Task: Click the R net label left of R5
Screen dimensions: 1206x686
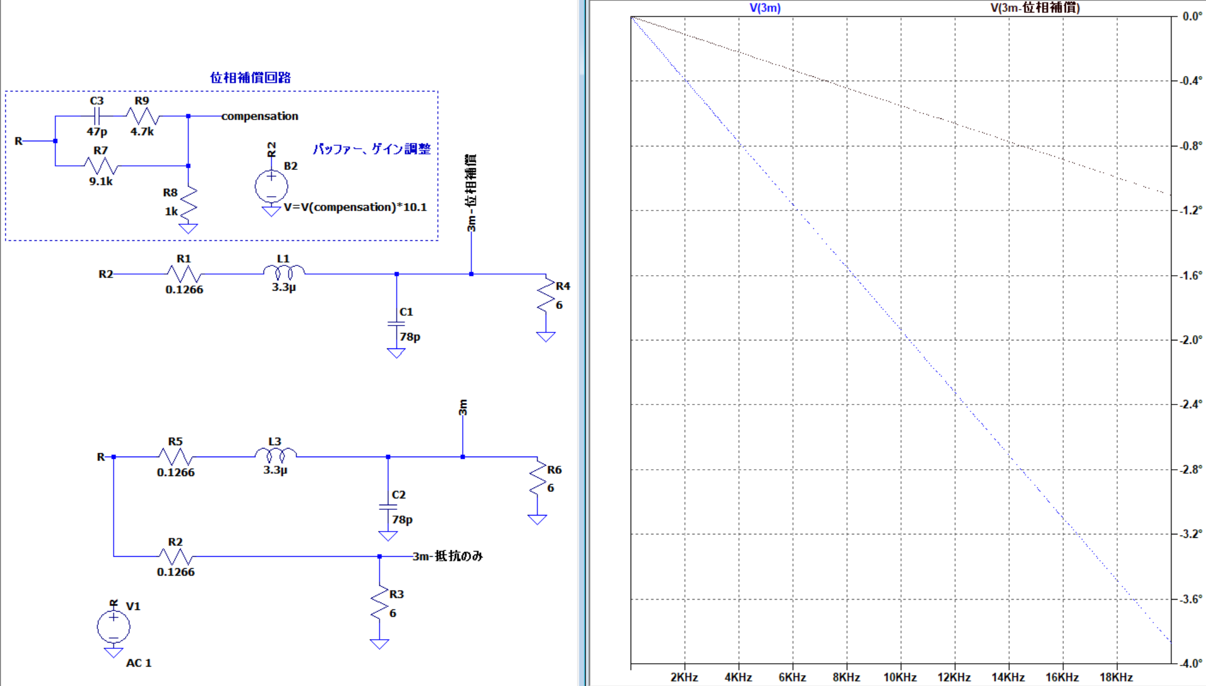Action: (x=101, y=457)
